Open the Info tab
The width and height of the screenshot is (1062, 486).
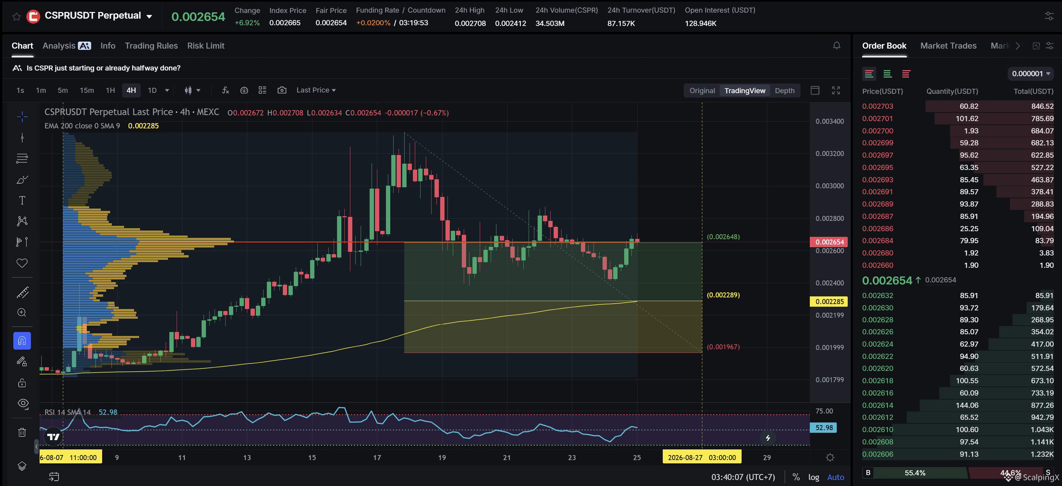click(108, 46)
